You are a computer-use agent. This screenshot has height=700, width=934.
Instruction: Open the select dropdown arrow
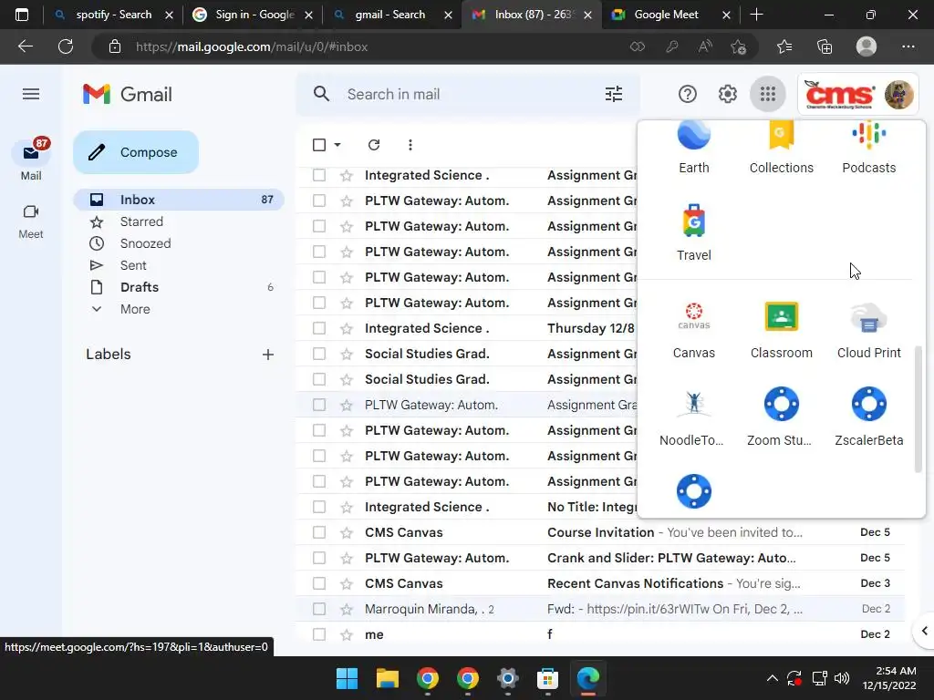pyautogui.click(x=337, y=145)
